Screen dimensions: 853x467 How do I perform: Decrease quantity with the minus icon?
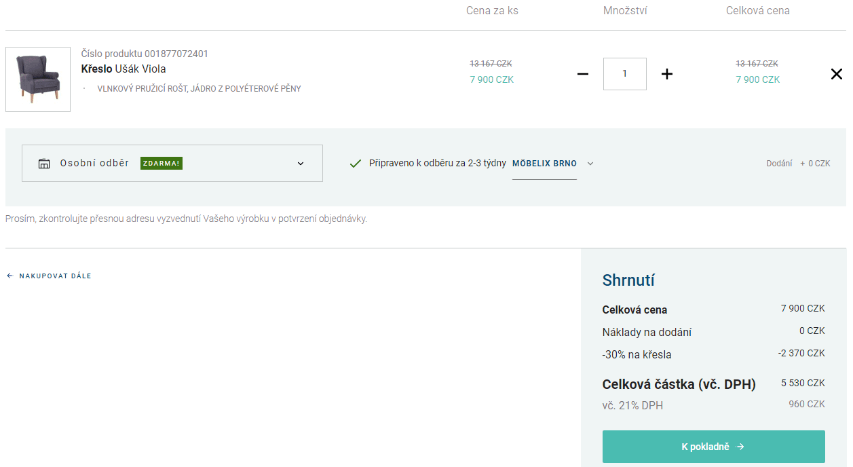pyautogui.click(x=583, y=74)
